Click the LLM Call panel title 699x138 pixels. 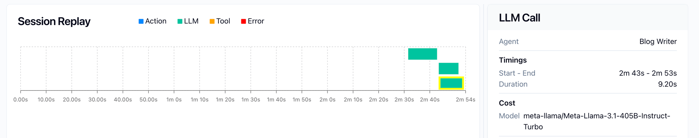click(520, 18)
